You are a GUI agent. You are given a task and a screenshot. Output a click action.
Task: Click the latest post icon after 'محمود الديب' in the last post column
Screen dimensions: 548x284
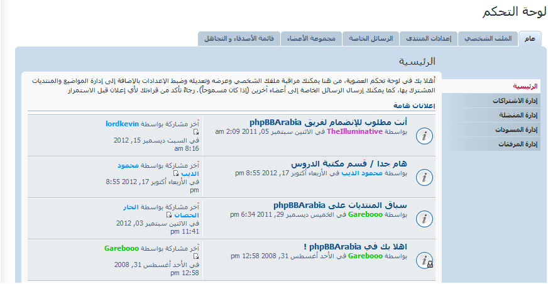pyautogui.click(x=177, y=173)
